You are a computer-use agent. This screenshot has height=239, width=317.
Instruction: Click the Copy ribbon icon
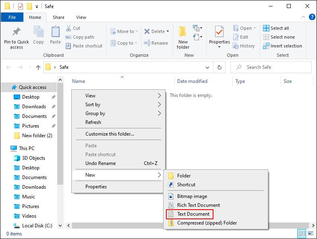pyautogui.click(x=38, y=32)
